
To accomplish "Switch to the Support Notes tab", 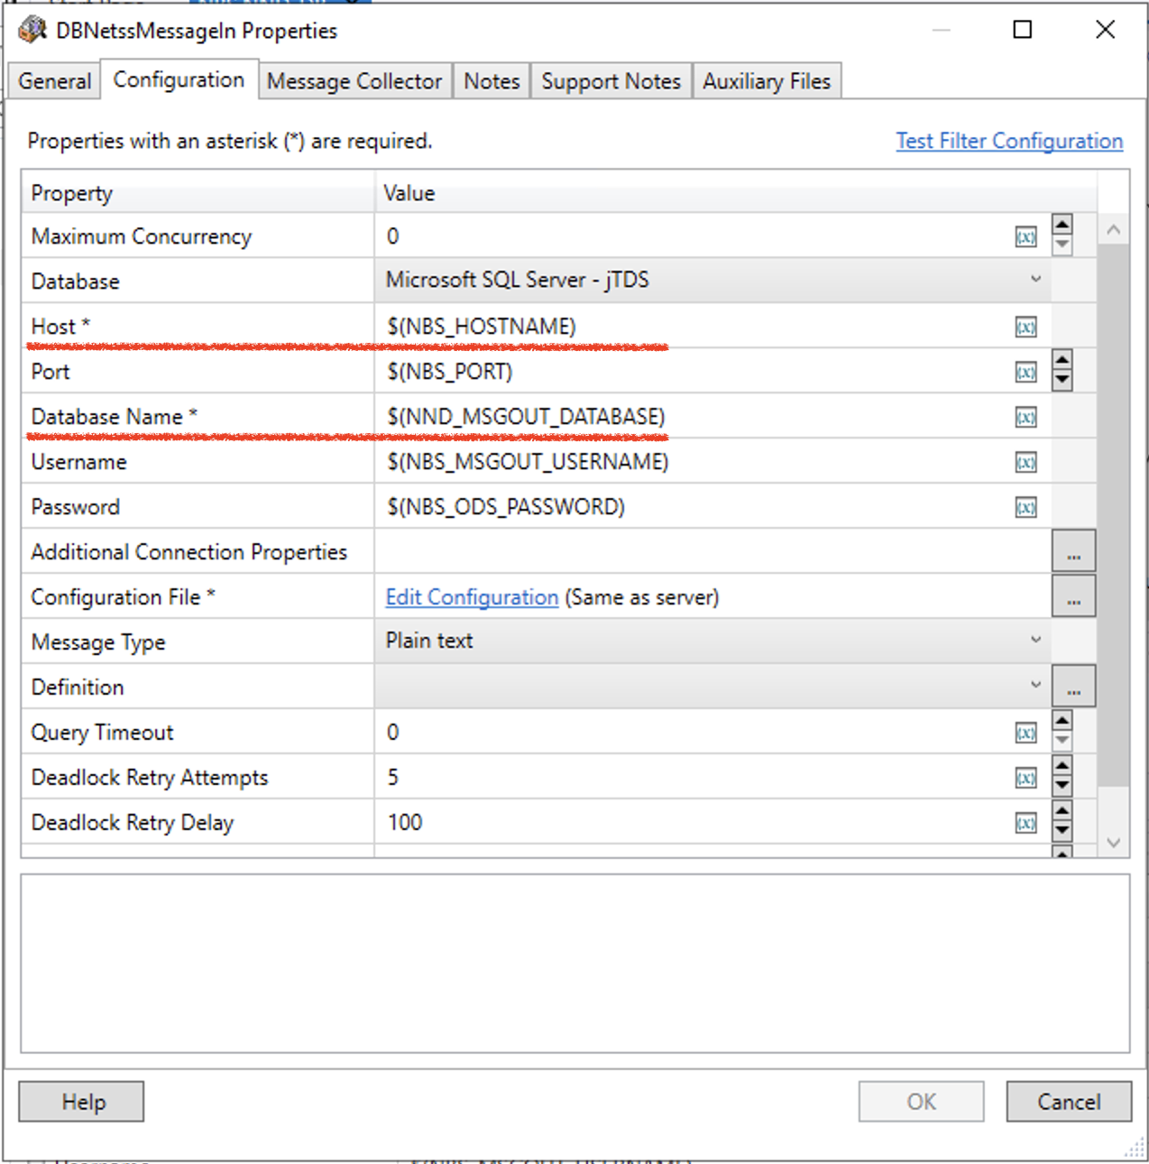I will tap(611, 80).
